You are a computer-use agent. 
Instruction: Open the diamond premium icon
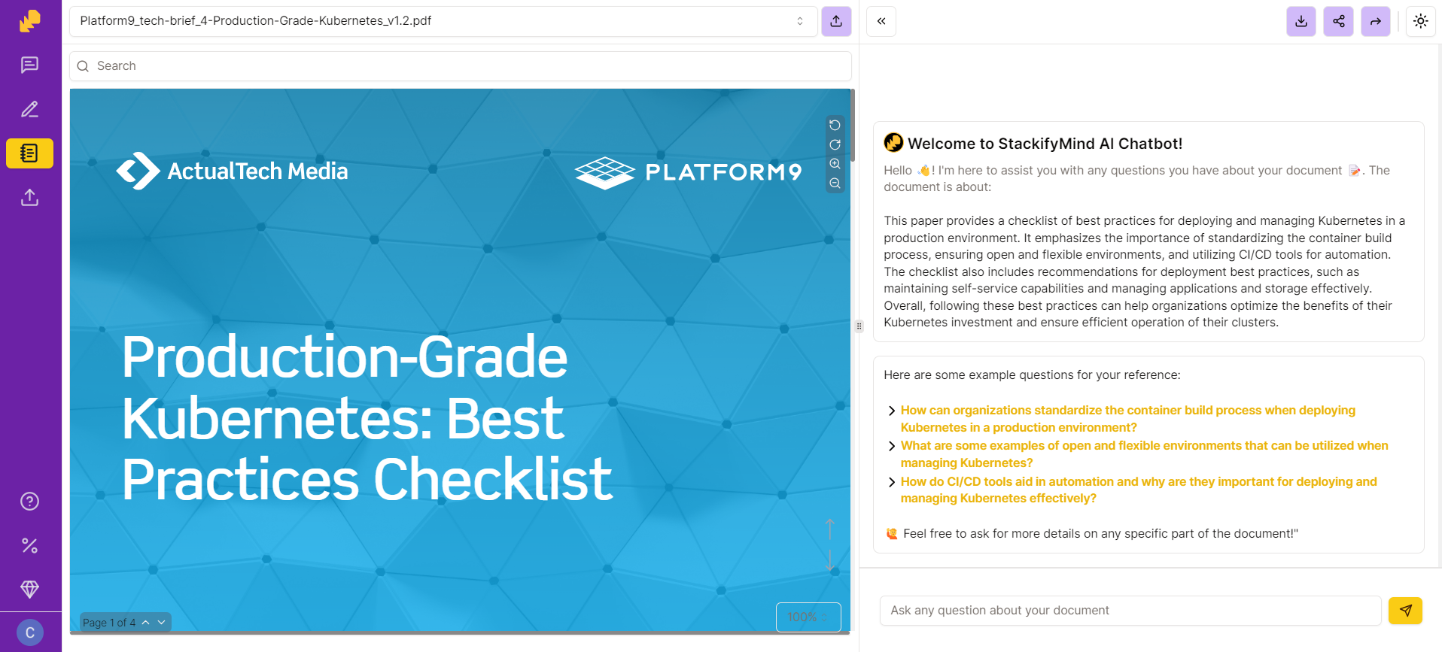pyautogui.click(x=29, y=589)
